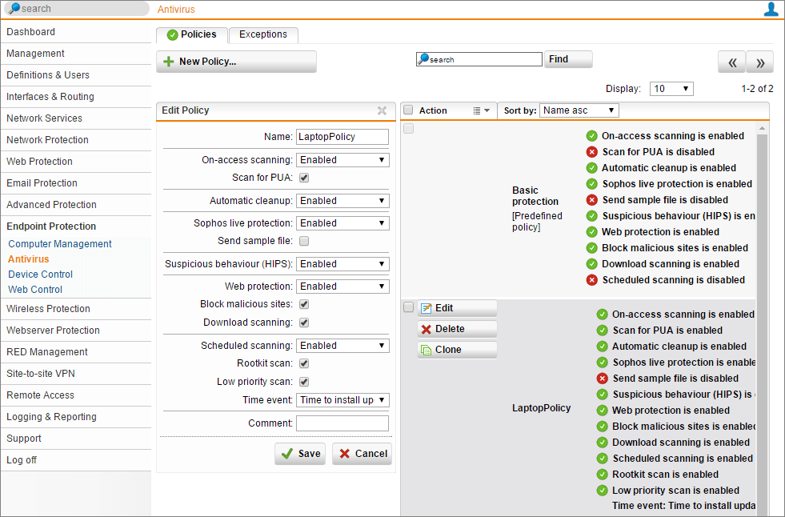This screenshot has height=517, width=785.
Task: Open Time event dropdown
Action: tap(342, 400)
